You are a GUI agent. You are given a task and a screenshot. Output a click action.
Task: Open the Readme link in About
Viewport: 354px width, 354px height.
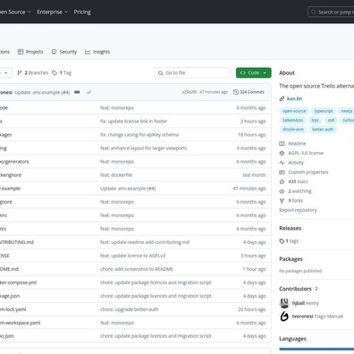coord(297,144)
